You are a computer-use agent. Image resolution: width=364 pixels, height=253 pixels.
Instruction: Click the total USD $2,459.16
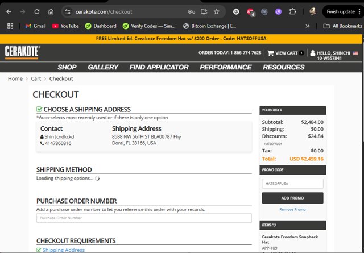[x=307, y=159]
